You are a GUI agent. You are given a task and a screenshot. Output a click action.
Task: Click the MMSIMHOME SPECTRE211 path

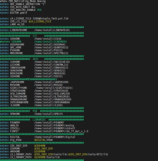(51, 53)
